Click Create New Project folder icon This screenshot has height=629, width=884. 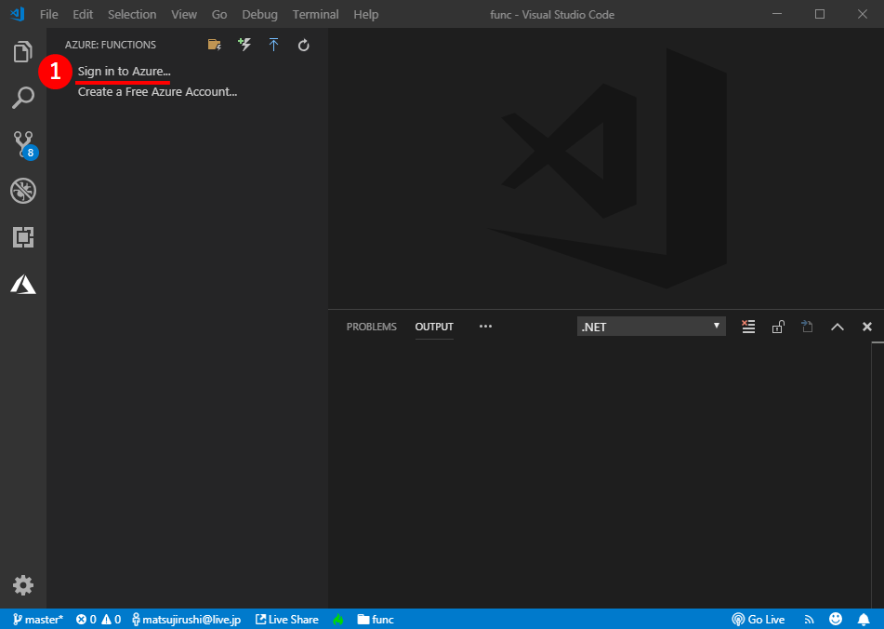coord(214,45)
